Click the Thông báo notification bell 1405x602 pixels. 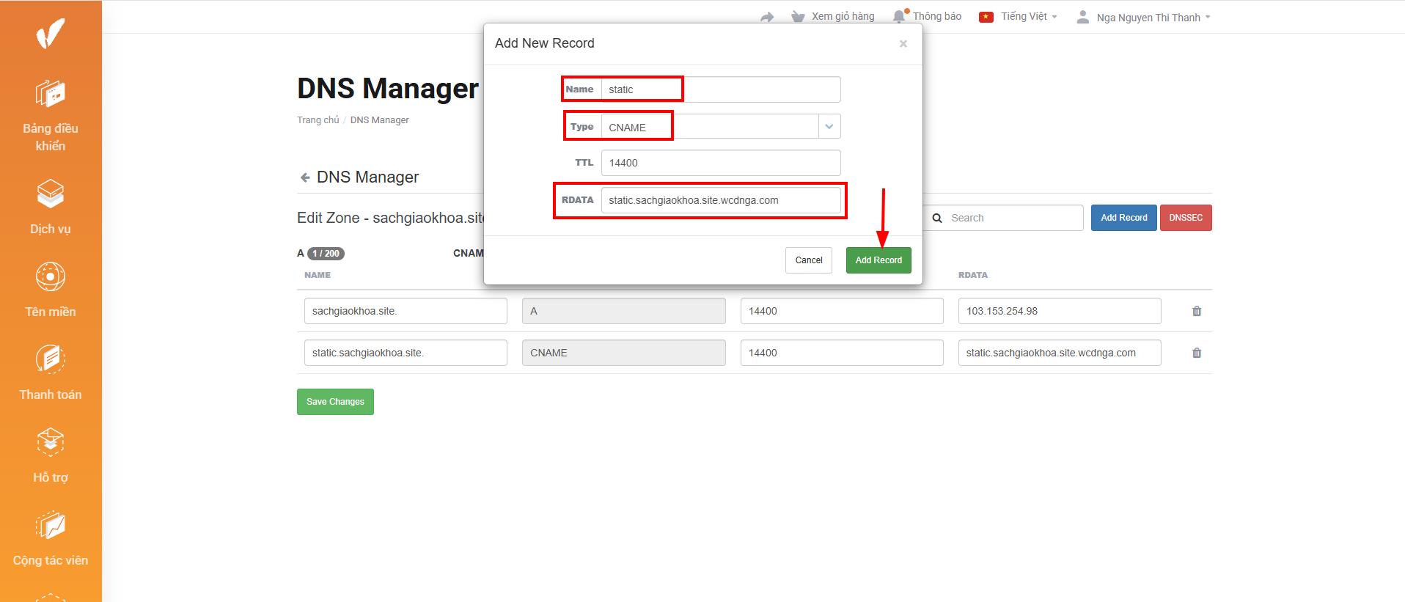point(898,17)
